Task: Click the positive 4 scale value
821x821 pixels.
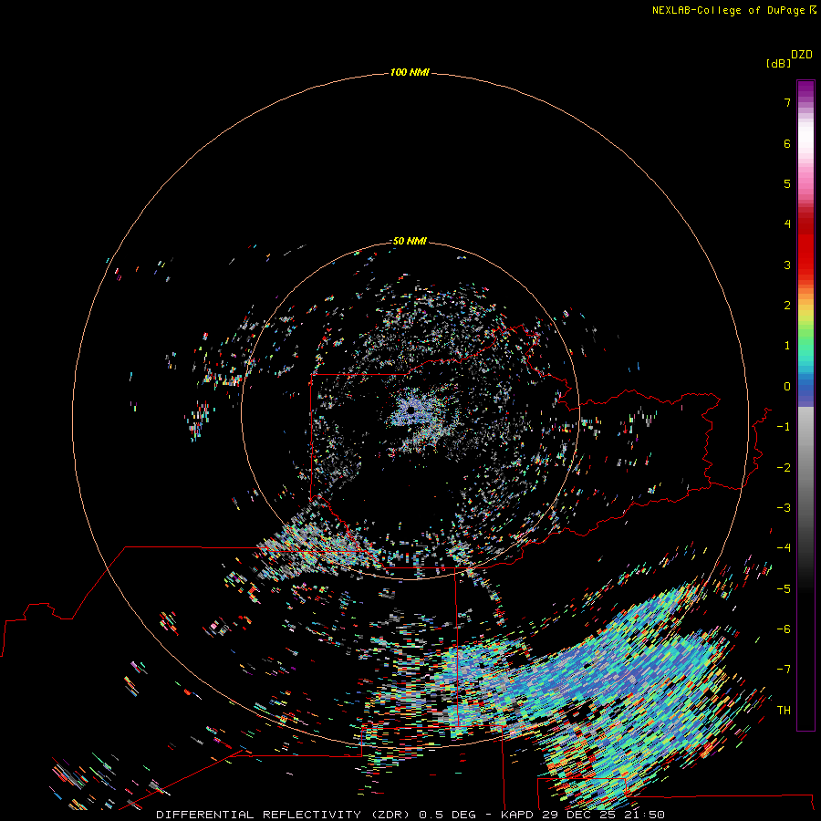Action: pyautogui.click(x=787, y=224)
